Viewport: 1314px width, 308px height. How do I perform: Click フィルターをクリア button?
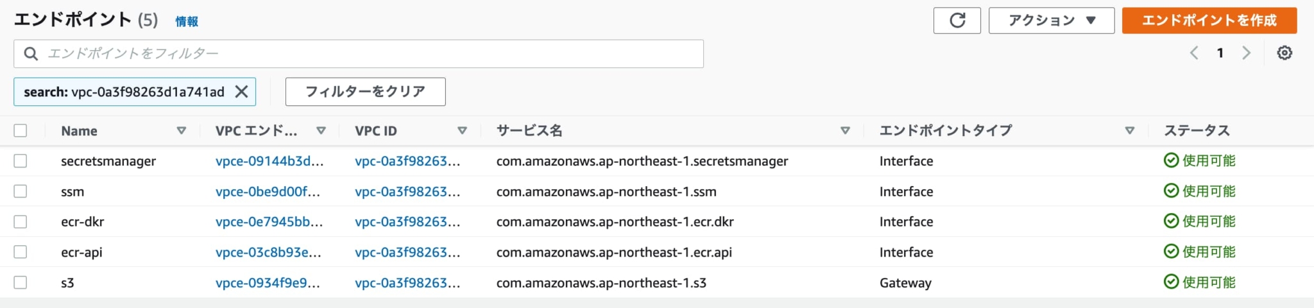365,92
